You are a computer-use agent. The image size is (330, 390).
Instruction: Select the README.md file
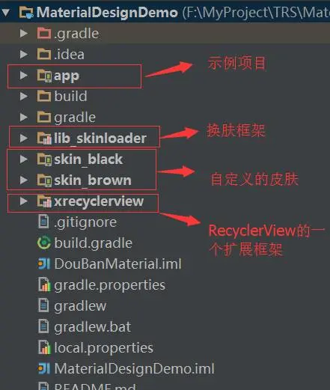(x=95, y=386)
